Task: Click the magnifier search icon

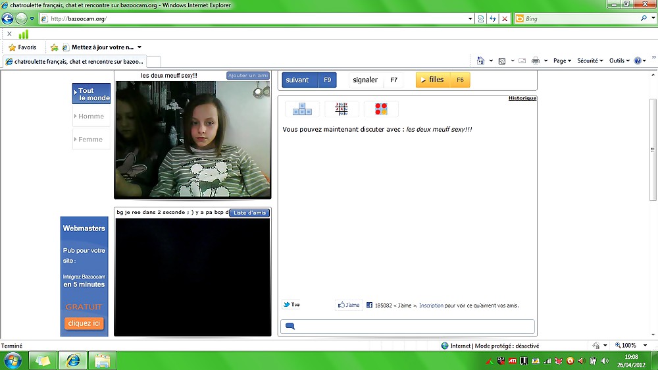Action: point(644,18)
